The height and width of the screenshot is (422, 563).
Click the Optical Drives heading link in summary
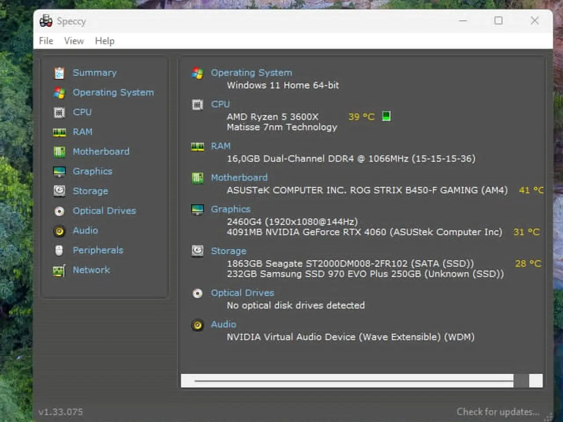pyautogui.click(x=242, y=293)
